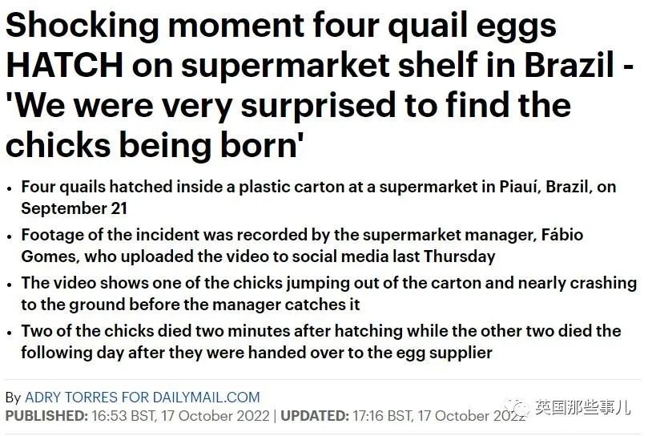Click the capitalized word HATCH in the headline
The height and width of the screenshot is (436, 652).
(x=64, y=65)
